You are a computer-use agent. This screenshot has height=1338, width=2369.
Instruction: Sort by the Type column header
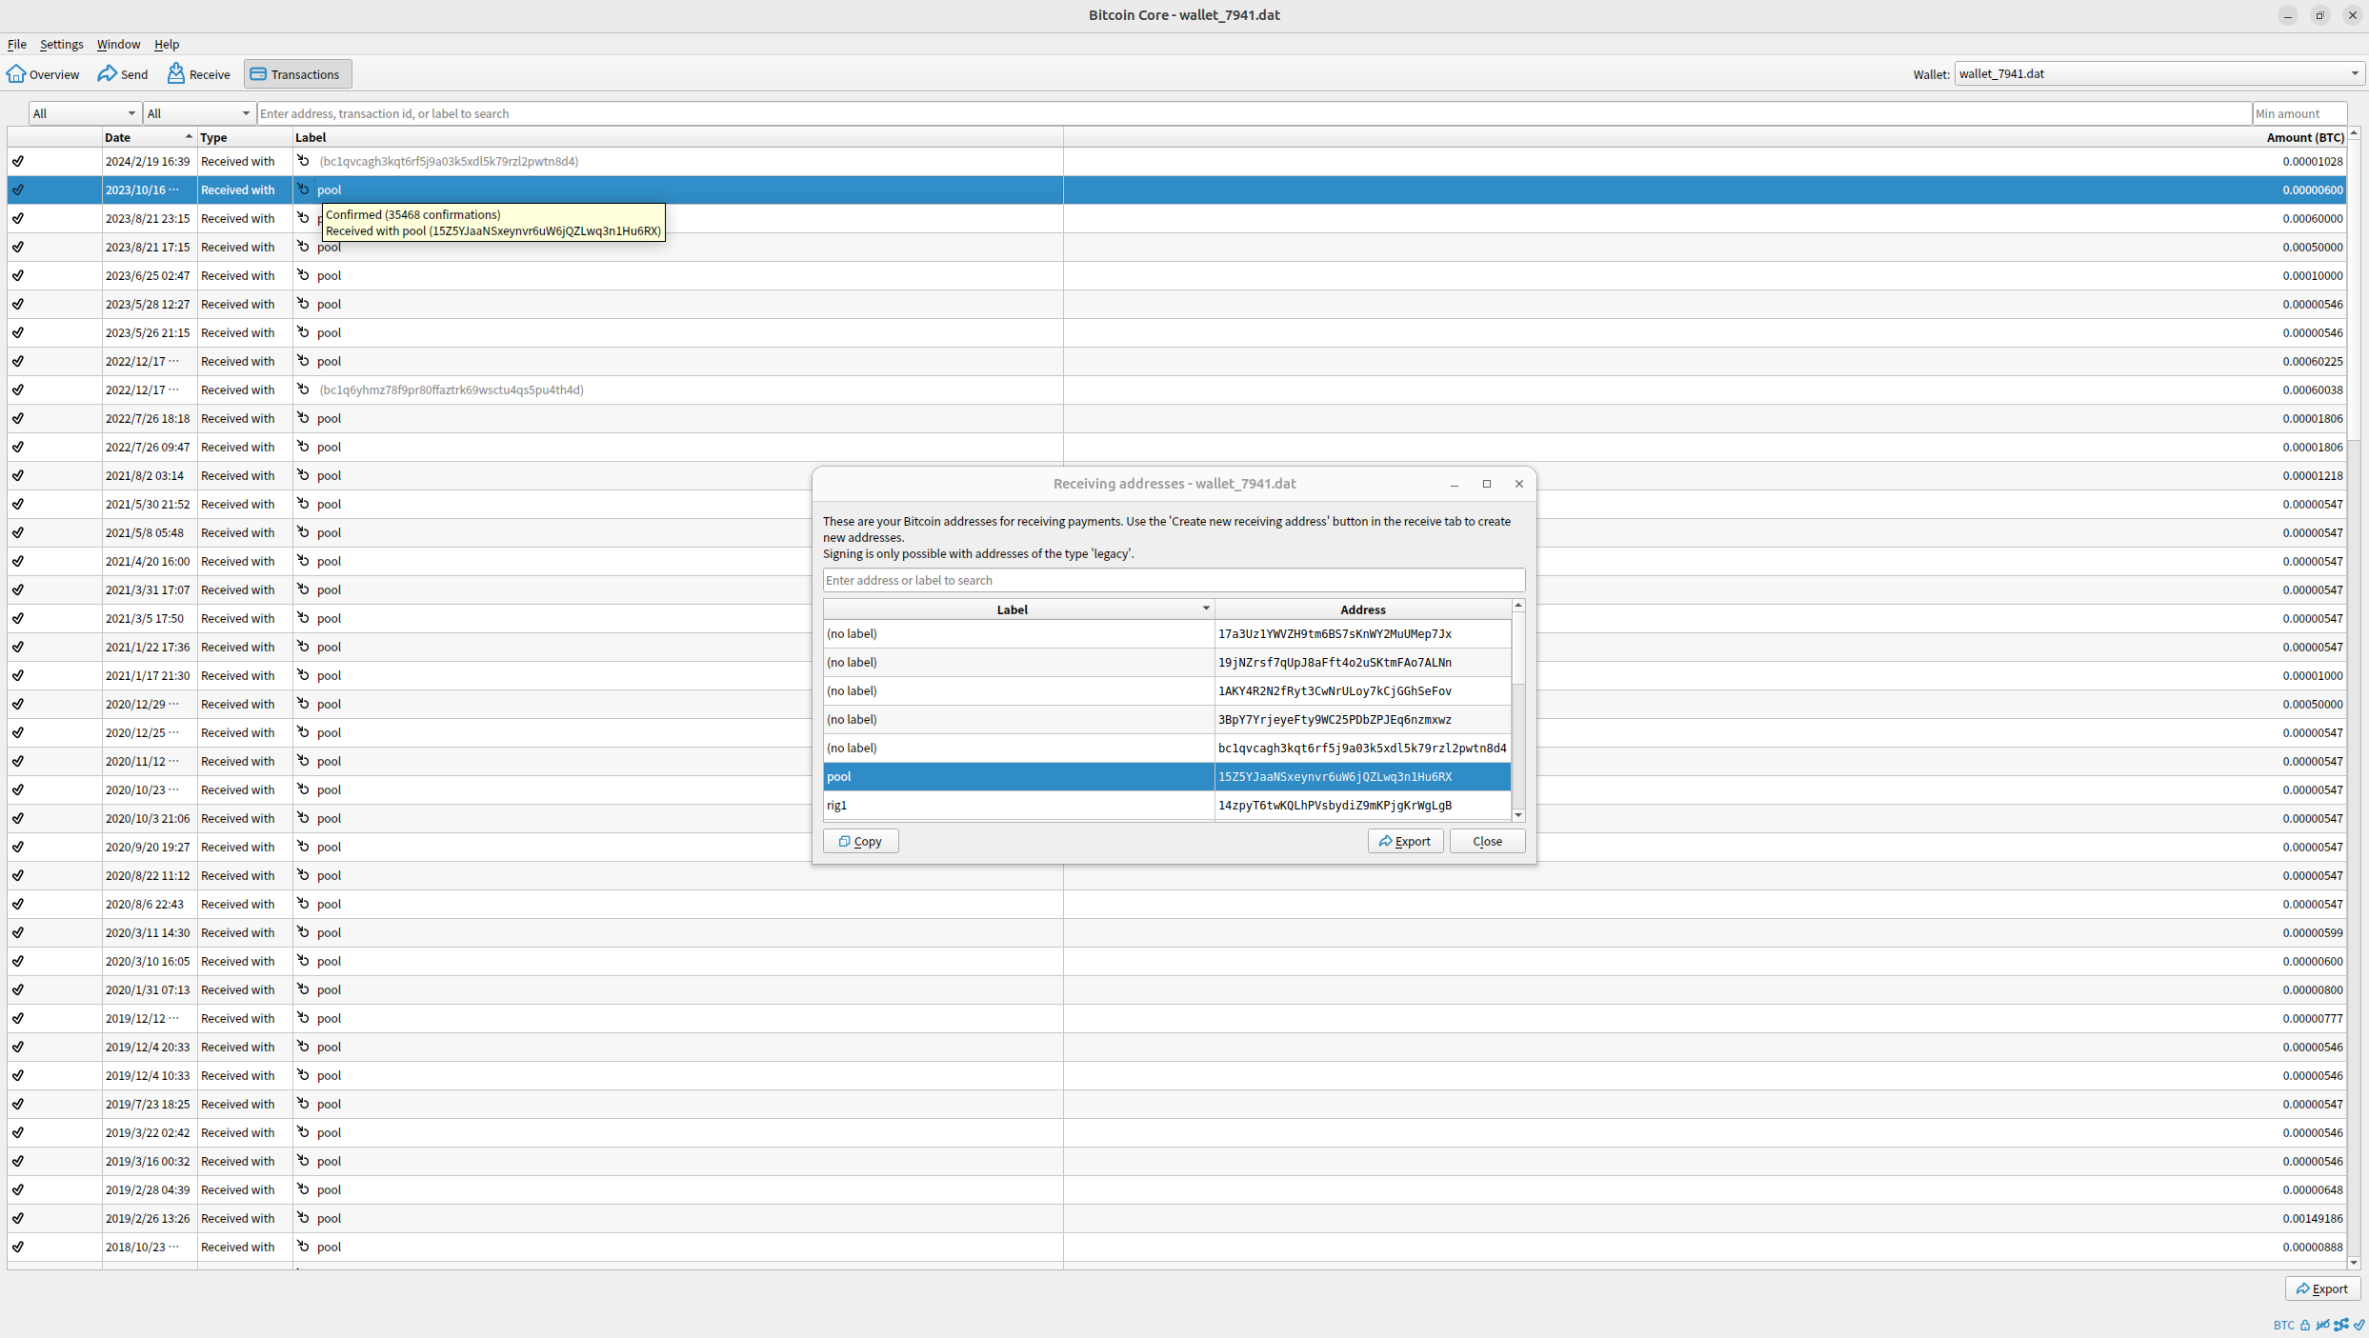click(244, 137)
